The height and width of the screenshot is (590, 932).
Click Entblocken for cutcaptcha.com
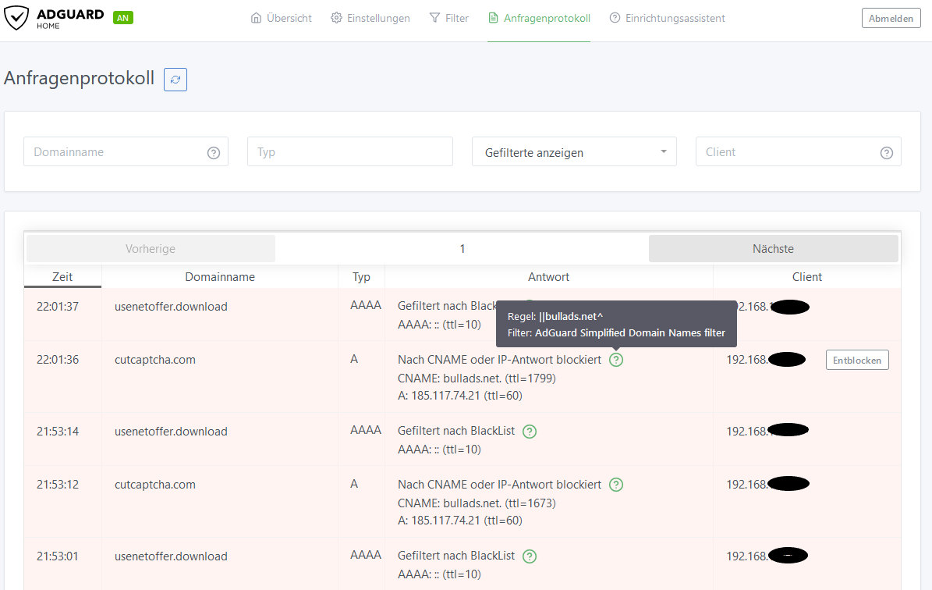point(857,360)
